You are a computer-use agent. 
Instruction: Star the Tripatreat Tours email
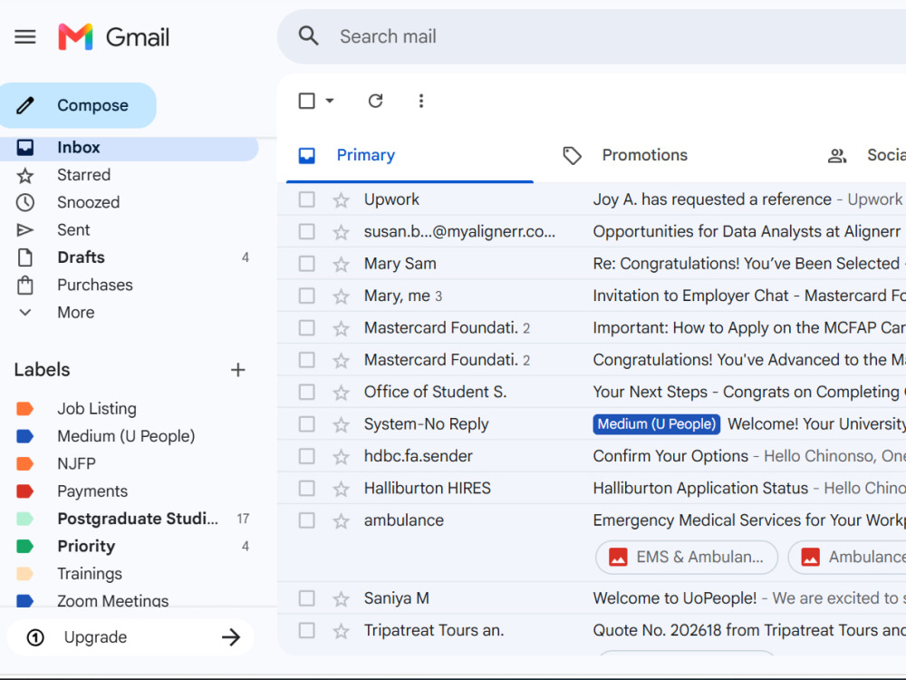pyautogui.click(x=341, y=631)
